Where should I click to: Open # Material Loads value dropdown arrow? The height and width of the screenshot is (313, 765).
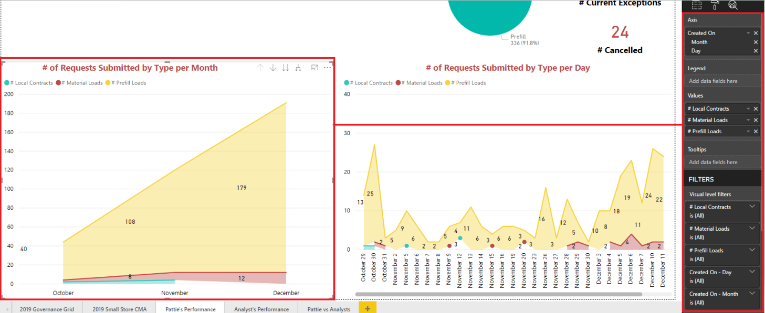tap(748, 120)
